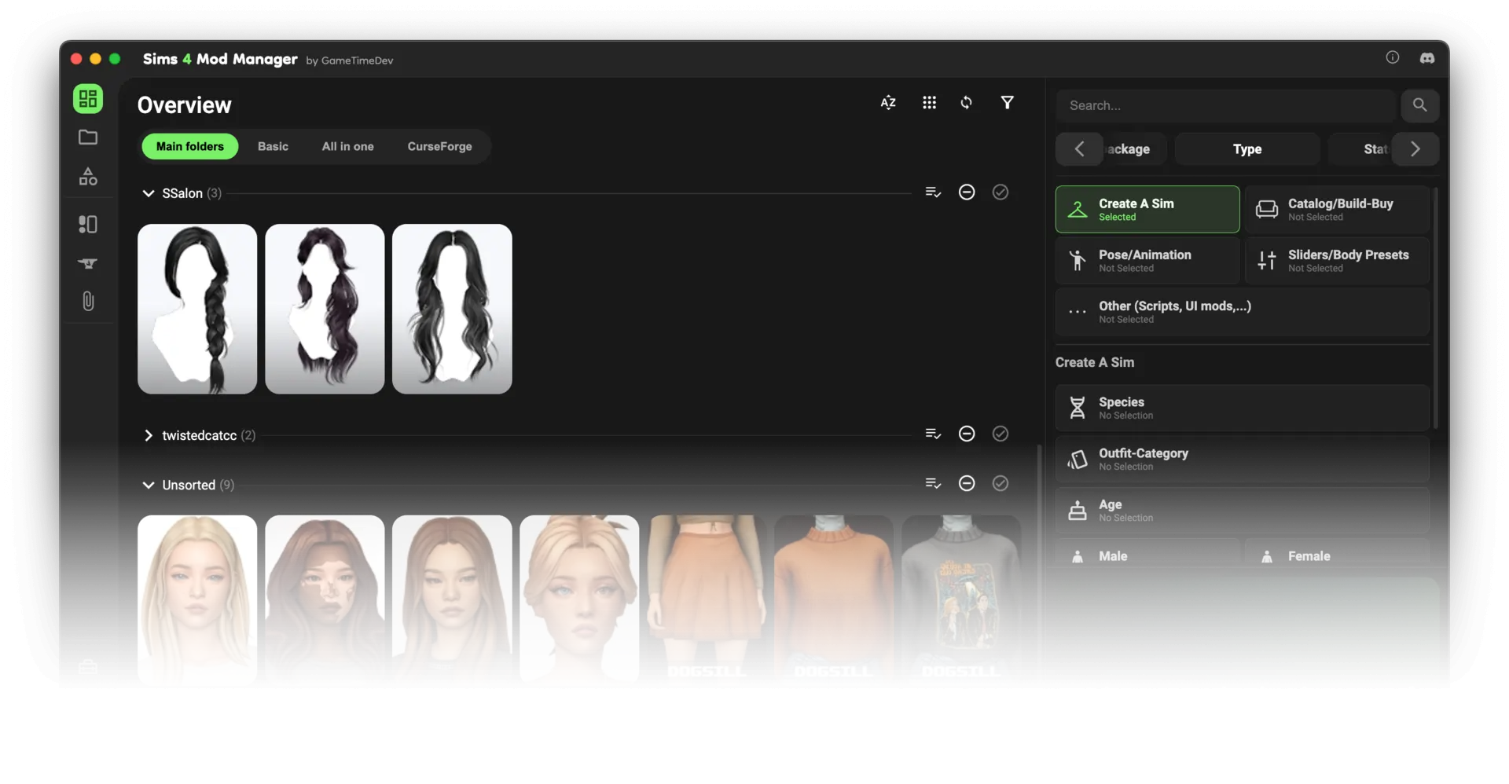Open the folder icon in the sidebar
Image resolution: width=1509 pixels, height=784 pixels.
click(x=88, y=137)
